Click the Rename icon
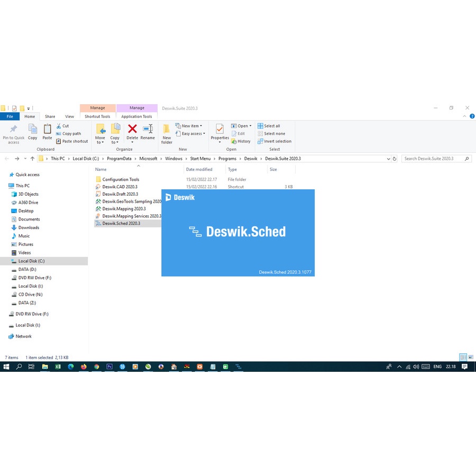This screenshot has width=476, height=476. coord(148,129)
